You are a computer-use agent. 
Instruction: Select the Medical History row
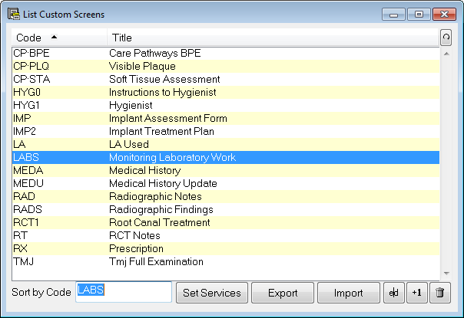click(x=226, y=170)
